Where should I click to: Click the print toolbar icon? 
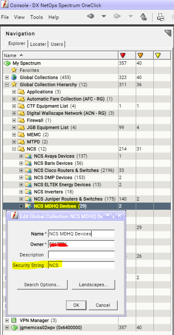pyautogui.click(x=161, y=17)
